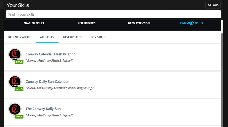
Task: Show skills under Need Attention
Action: [x=139, y=23]
